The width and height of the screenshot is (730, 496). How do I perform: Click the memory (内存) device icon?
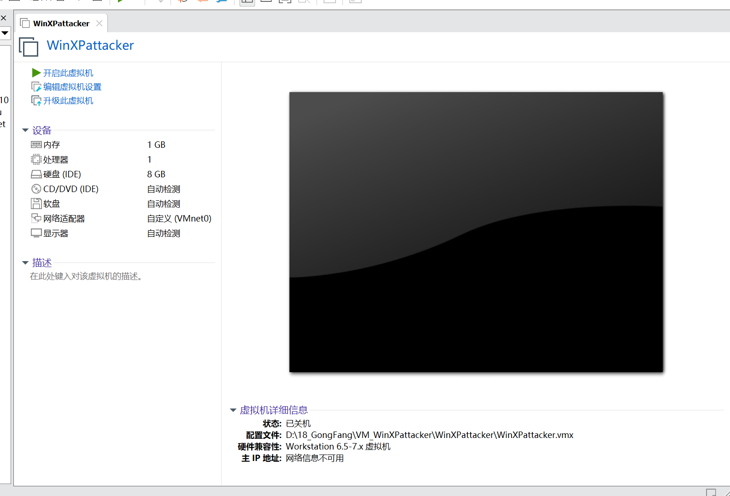36,145
